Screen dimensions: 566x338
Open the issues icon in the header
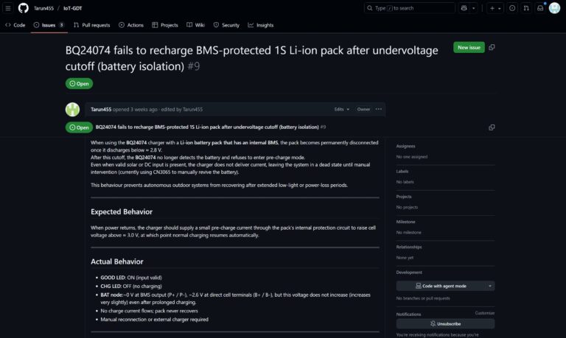click(512, 8)
